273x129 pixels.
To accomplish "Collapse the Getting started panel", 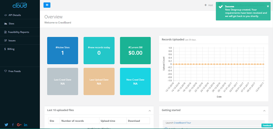I will 264,110.
